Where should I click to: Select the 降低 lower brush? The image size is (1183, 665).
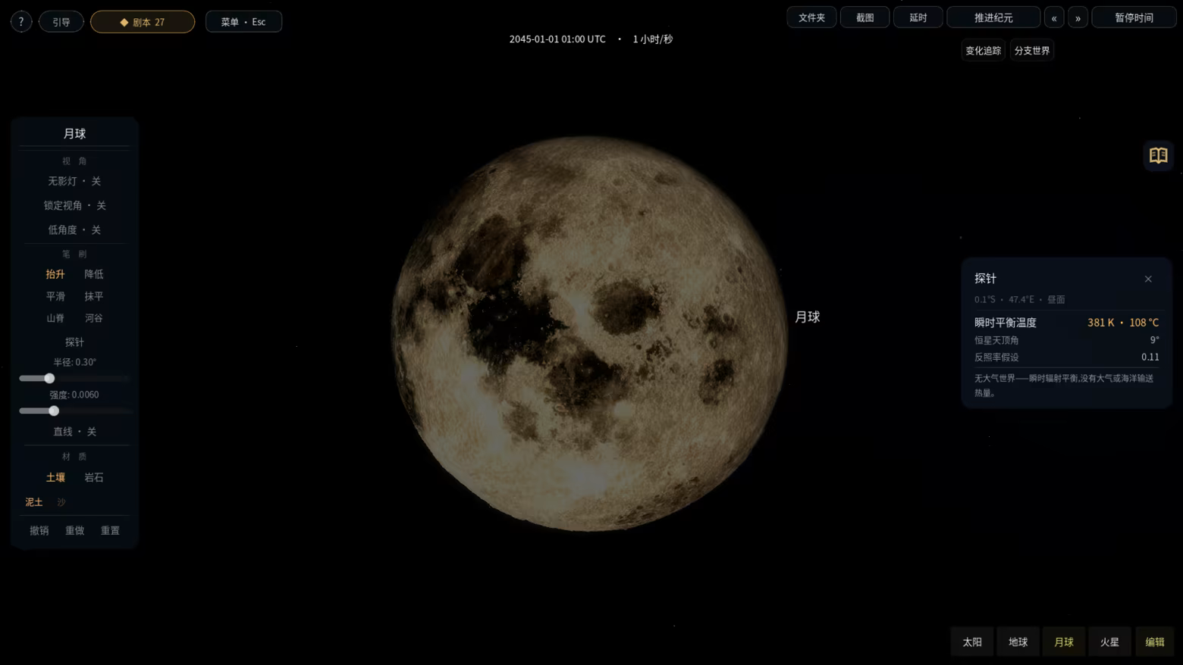point(94,274)
